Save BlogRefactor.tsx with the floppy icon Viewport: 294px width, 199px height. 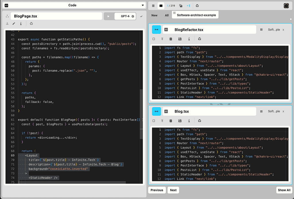point(180,39)
